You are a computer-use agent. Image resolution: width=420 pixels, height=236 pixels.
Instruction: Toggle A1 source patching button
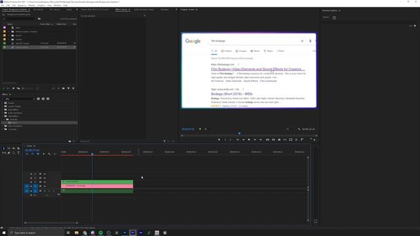coord(27,191)
